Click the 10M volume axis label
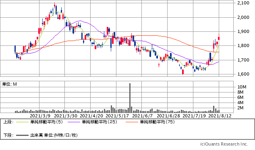Screen dimensions: 255x150 pos(242,87)
